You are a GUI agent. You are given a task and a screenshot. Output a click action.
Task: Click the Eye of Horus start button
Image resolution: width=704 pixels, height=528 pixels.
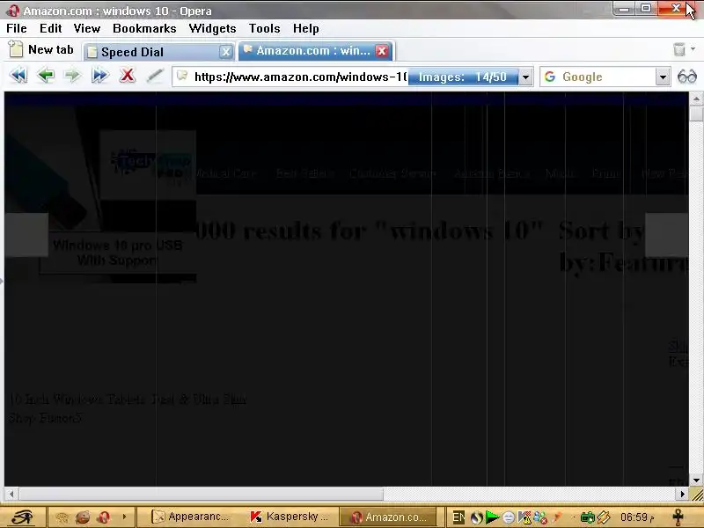coord(23,517)
